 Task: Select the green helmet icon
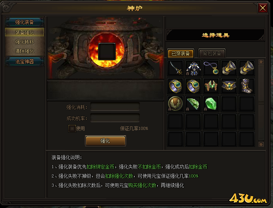tap(211, 86)
